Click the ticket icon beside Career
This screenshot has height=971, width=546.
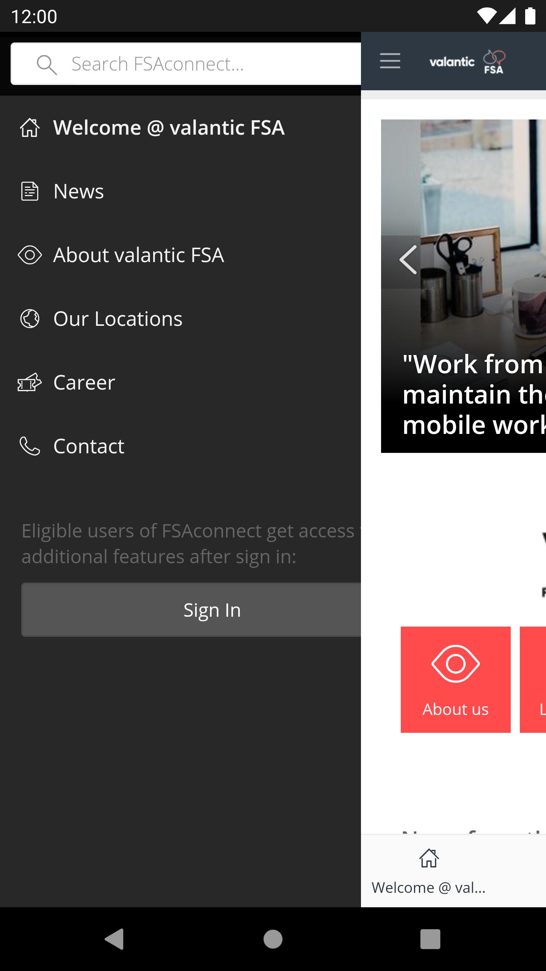point(30,382)
